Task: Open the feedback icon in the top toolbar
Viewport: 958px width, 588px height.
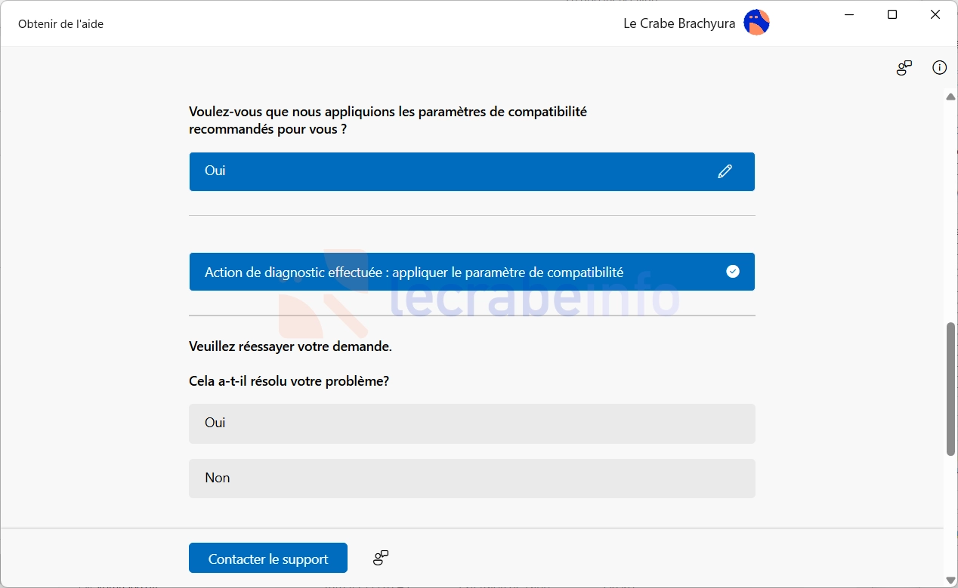Action: coord(904,68)
